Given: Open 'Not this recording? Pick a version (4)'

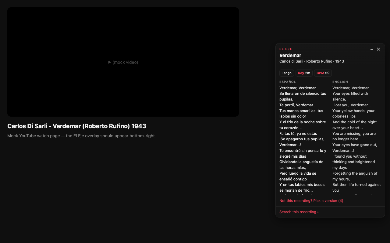Looking at the screenshot, I should pyautogui.click(x=311, y=201).
